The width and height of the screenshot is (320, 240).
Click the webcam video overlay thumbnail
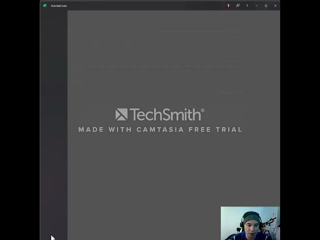coord(250,223)
